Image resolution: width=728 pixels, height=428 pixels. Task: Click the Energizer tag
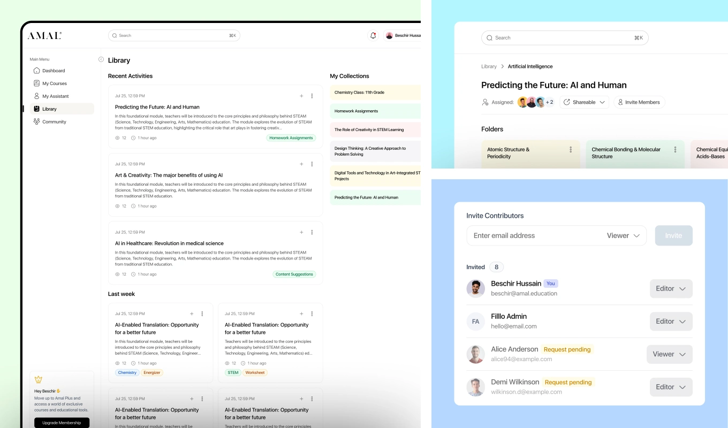click(152, 372)
